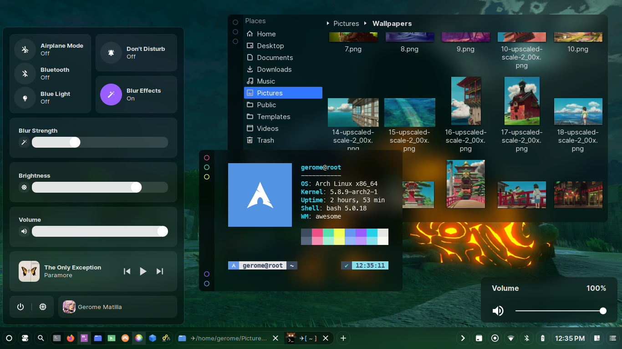Click the arrow before Pictures in path bar
Image resolution: width=622 pixels, height=349 pixels.
tap(328, 24)
